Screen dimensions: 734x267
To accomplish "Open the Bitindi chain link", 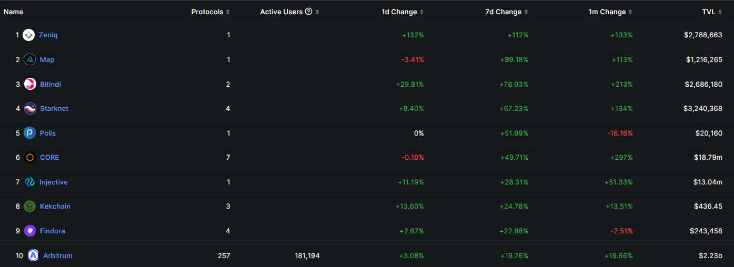I will coord(51,84).
